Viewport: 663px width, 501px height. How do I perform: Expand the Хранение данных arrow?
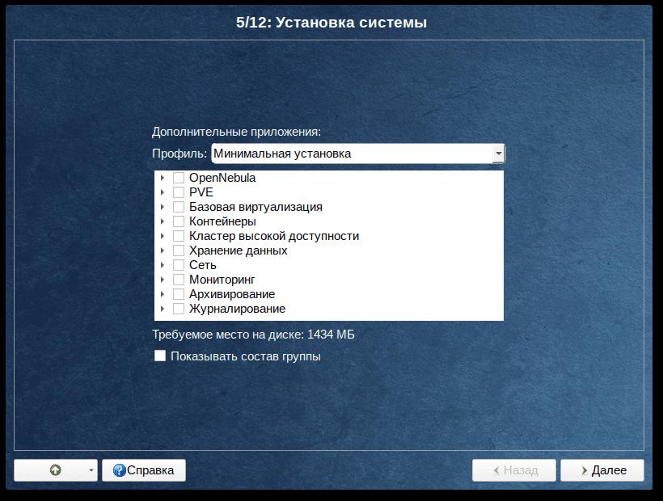pos(163,250)
